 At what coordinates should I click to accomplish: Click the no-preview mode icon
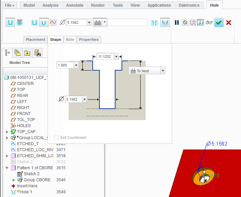(x=185, y=22)
